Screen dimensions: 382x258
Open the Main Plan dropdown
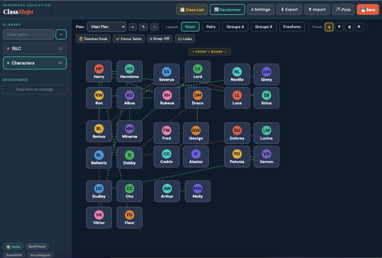(106, 27)
